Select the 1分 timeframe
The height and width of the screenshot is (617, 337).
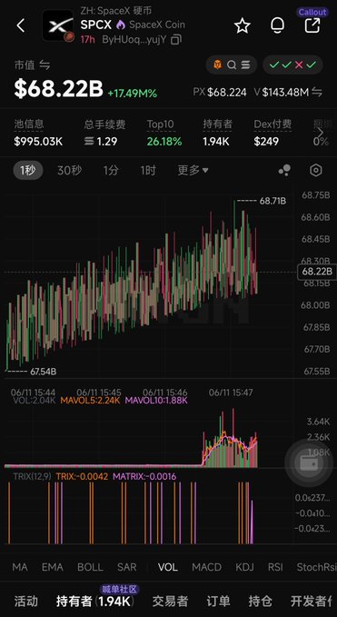point(111,171)
